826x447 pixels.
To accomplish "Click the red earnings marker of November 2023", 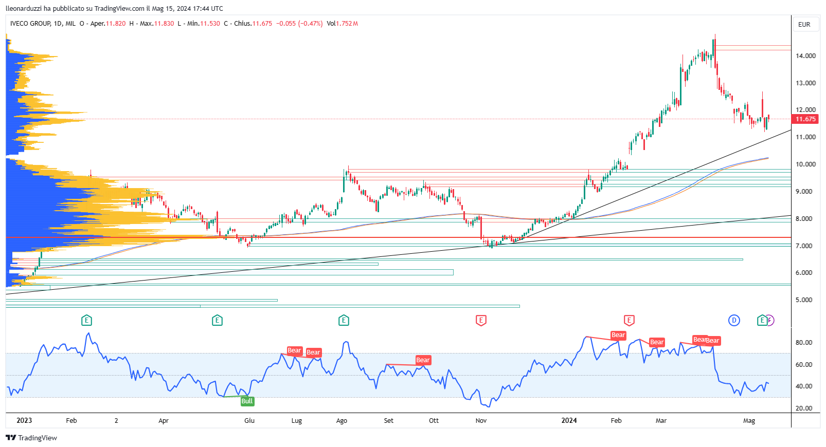I will [481, 321].
